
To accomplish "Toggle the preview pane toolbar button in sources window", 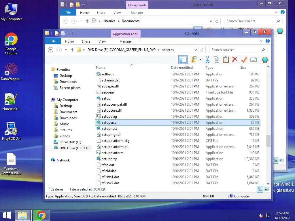I will click(x=183, y=60).
